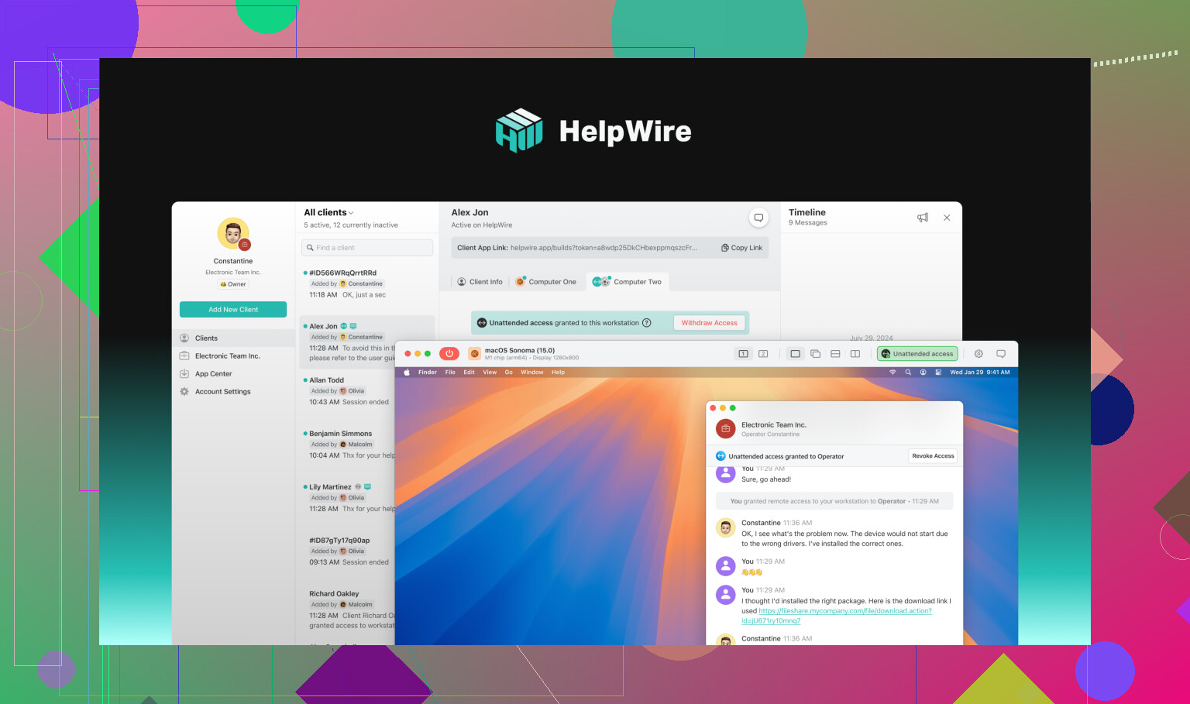Click the megaphone icon in Timeline header

pos(922,218)
